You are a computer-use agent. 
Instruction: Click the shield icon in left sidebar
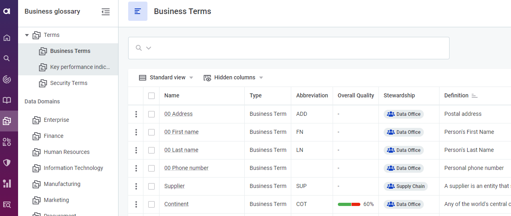click(7, 163)
